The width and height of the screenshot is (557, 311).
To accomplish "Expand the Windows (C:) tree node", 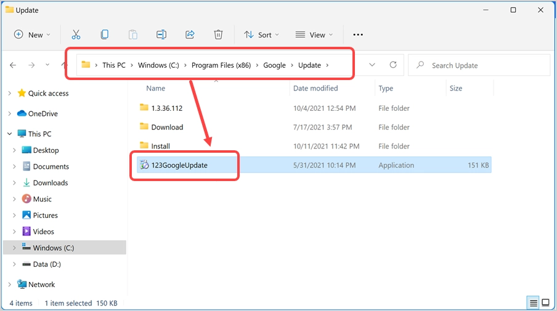I will click(14, 248).
